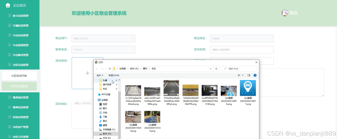Click 此电脑 in the address breadcrumb
Viewport: 337px width, 139px height.
tap(122, 69)
